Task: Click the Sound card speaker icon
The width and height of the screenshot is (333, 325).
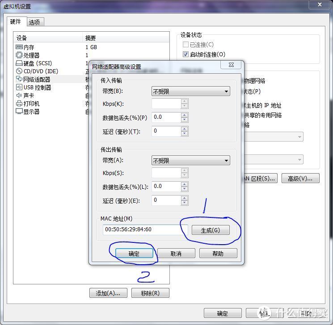Action: pyautogui.click(x=19, y=95)
